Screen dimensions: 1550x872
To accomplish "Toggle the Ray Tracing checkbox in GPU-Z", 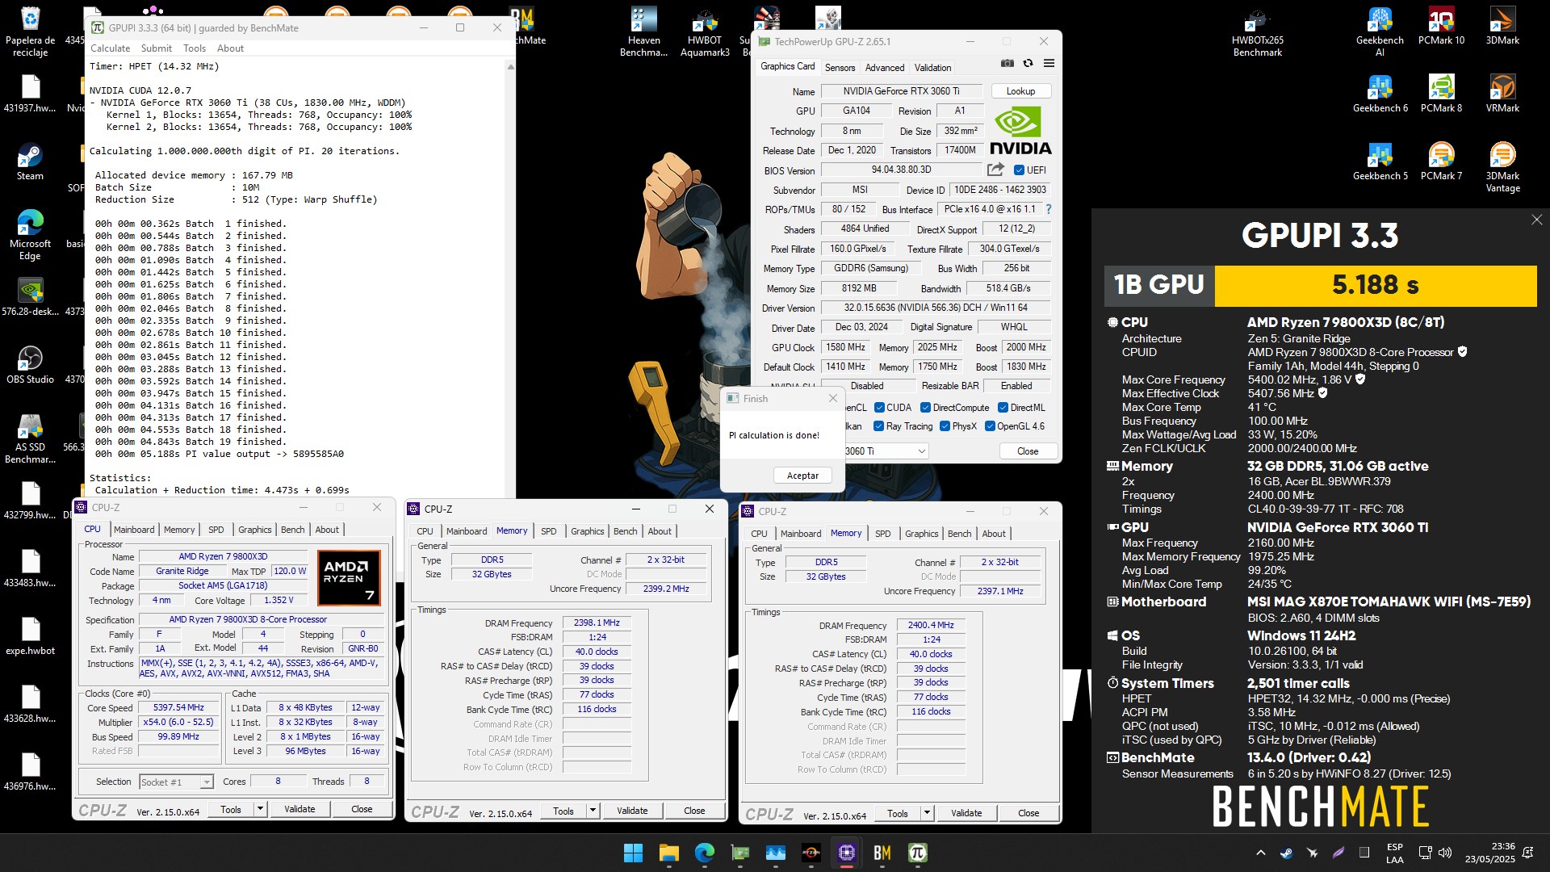I will coord(878,426).
